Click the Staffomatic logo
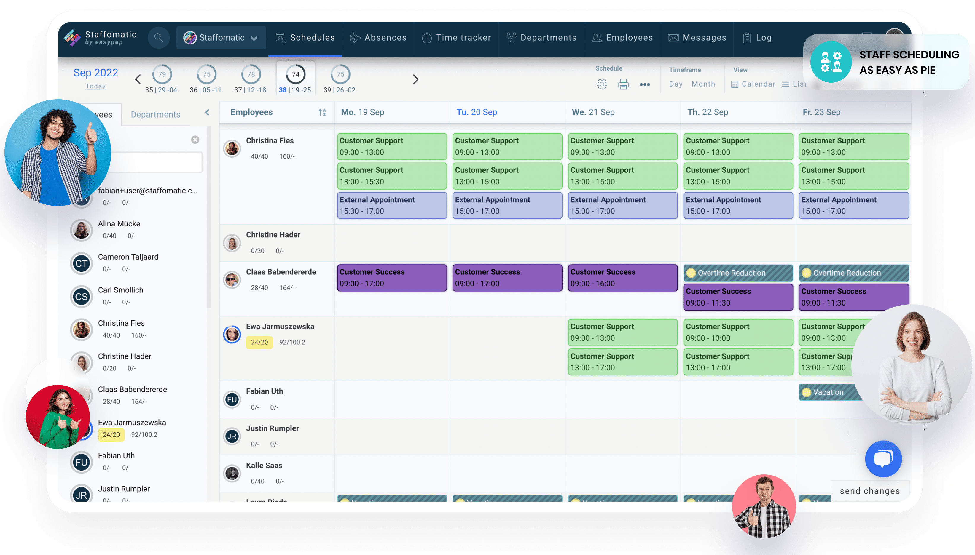This screenshot has height=555, width=975. pos(100,38)
